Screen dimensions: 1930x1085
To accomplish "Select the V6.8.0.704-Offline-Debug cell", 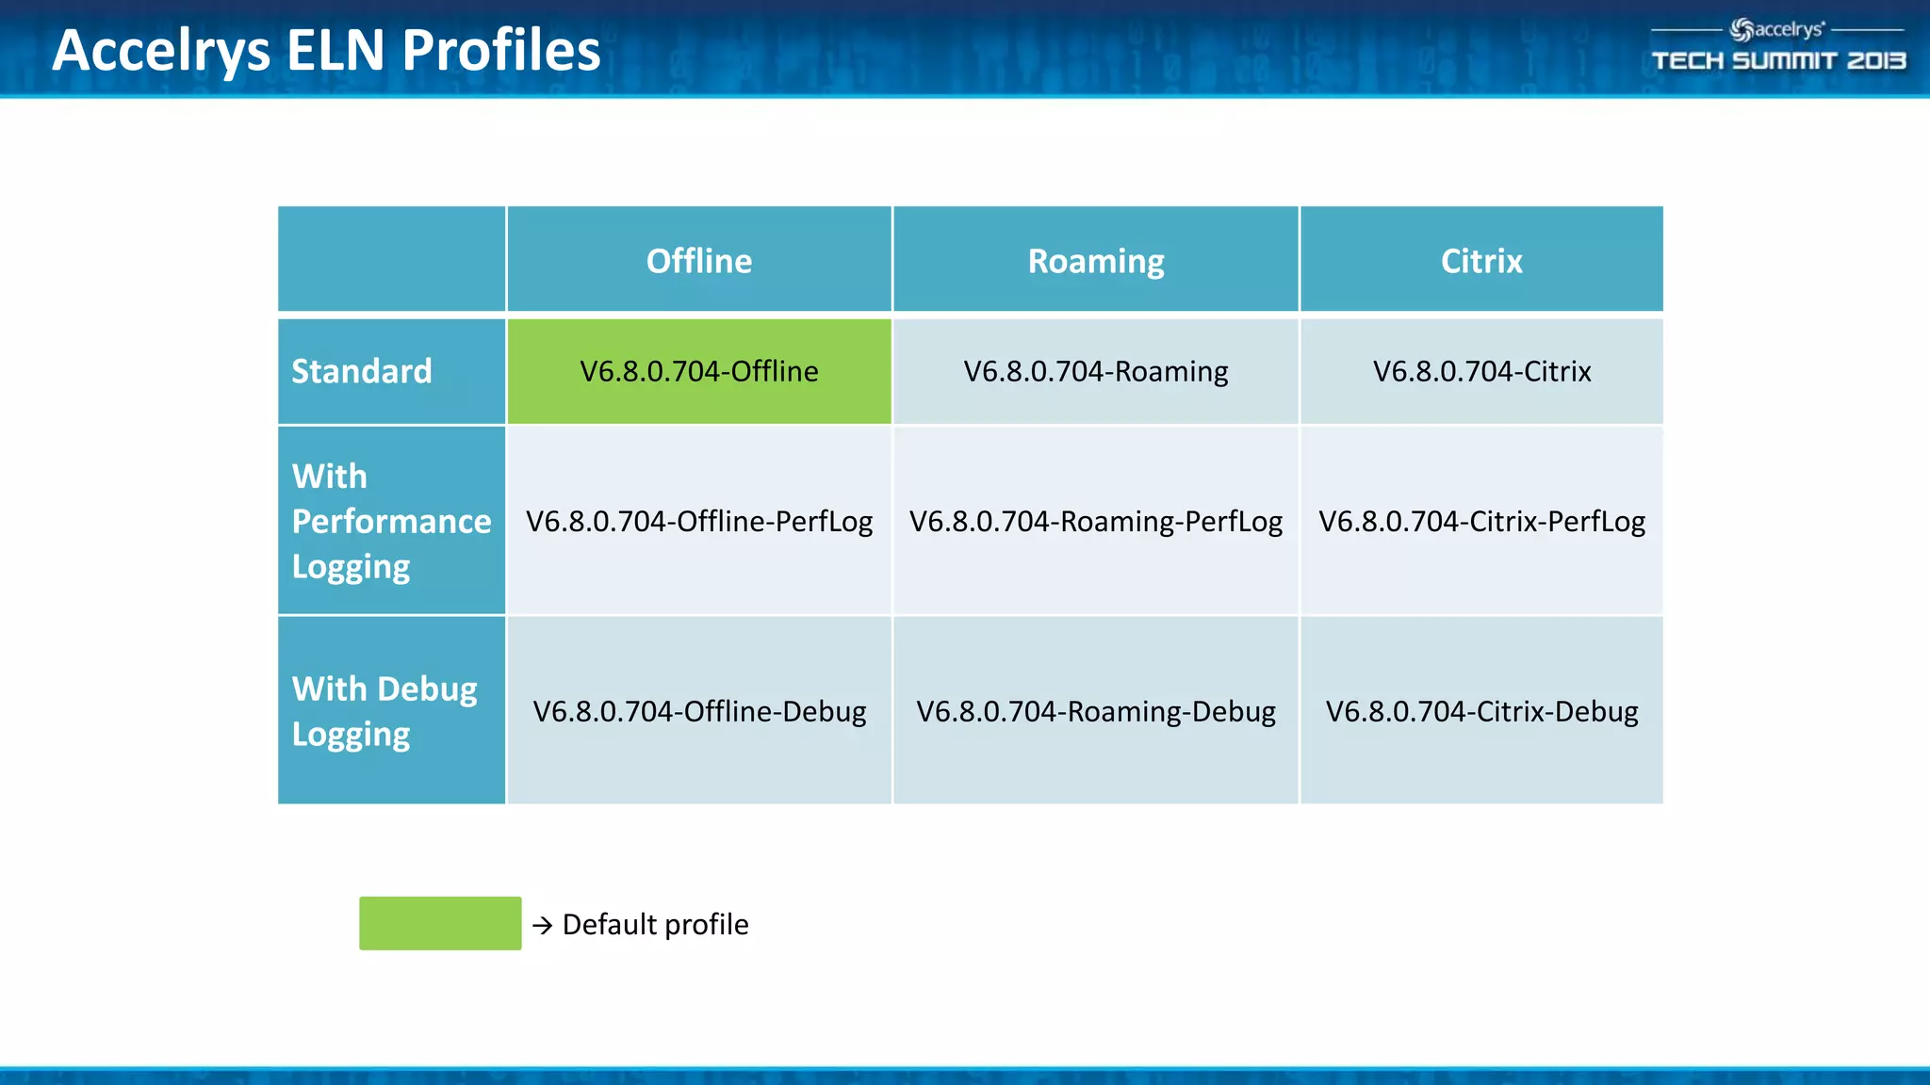I will coord(699,711).
